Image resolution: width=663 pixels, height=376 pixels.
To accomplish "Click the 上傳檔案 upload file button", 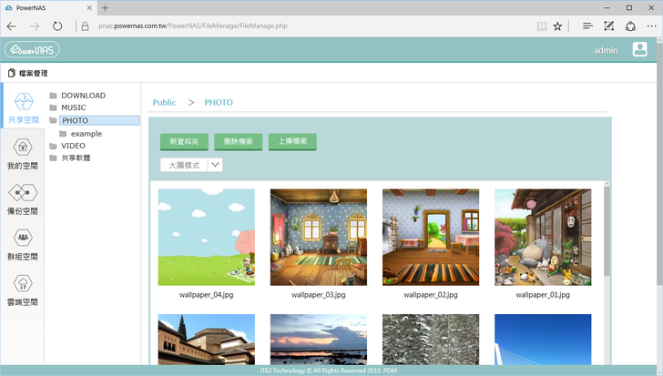I will pos(292,141).
